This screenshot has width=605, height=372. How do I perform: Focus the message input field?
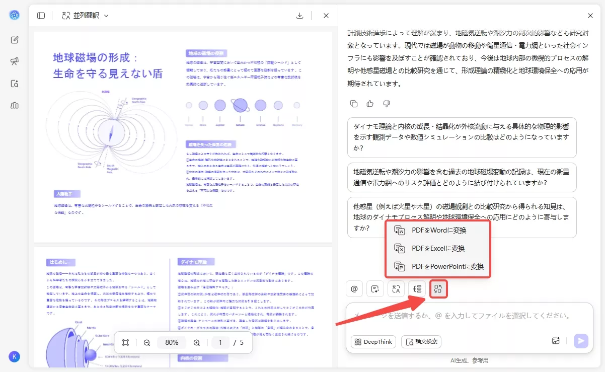point(469,317)
